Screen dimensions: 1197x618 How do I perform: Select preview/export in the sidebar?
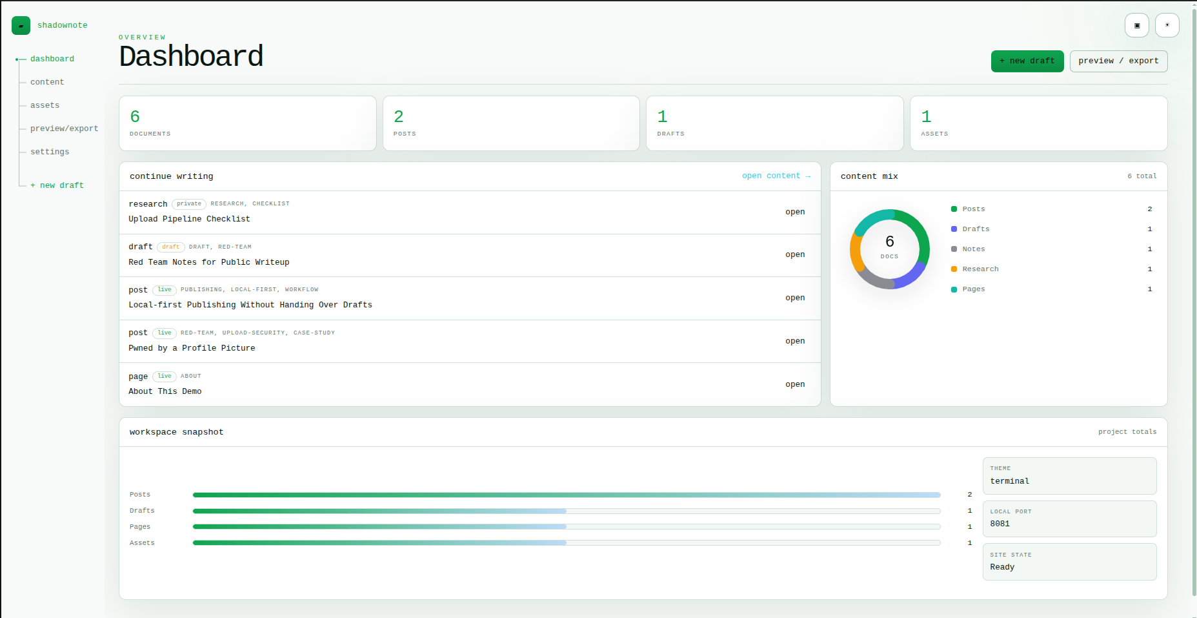[x=64, y=129]
